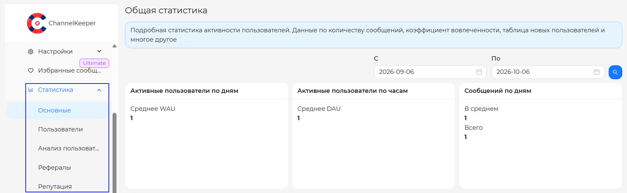Image resolution: width=627 pixels, height=193 pixels.
Task: Click the Статистика bar chart icon
Action: point(31,90)
